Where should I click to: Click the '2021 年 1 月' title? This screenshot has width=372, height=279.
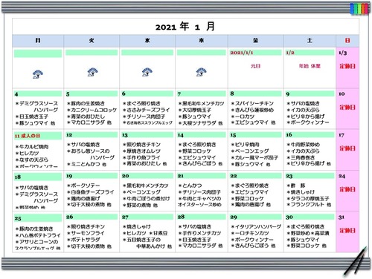pyautogui.click(x=185, y=26)
